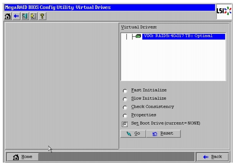Image resolution: width=237 pixels, height=168 pixels.
Task: Open help with the question mark icon
Action: [42, 16]
